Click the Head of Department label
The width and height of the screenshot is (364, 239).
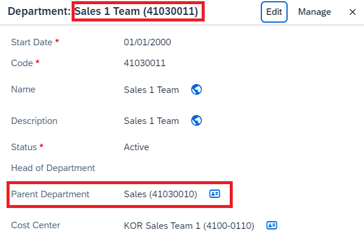[x=53, y=168]
